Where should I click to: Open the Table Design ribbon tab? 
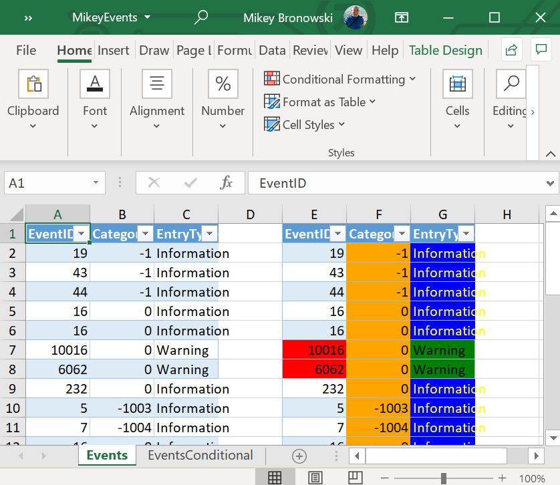pyautogui.click(x=445, y=50)
